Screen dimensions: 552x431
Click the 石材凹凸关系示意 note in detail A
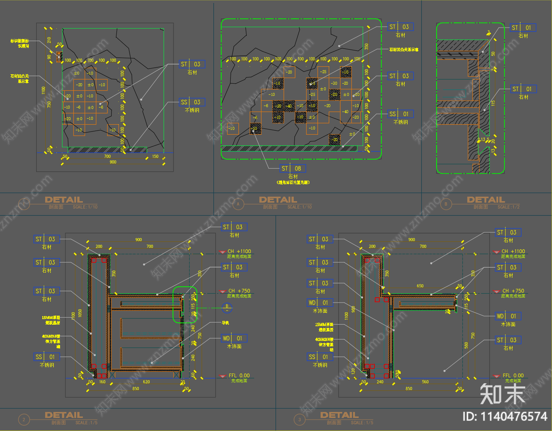pyautogui.click(x=403, y=49)
